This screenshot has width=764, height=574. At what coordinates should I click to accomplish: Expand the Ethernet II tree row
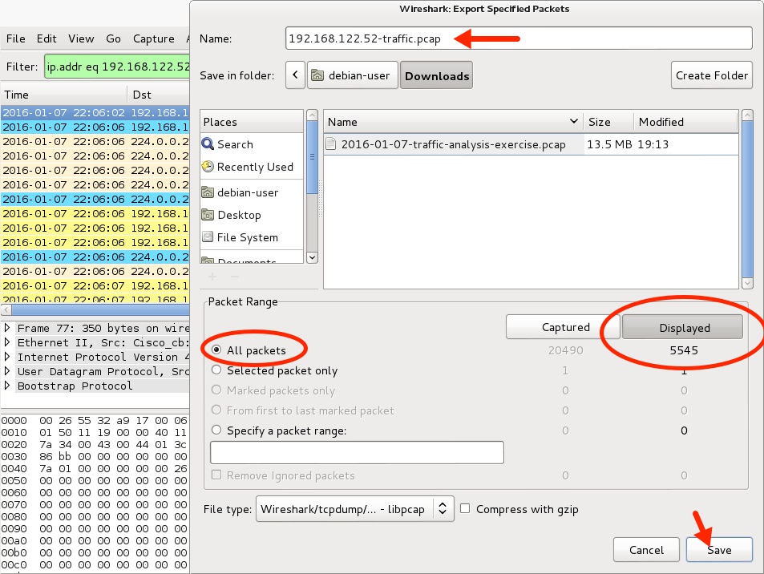(x=7, y=342)
